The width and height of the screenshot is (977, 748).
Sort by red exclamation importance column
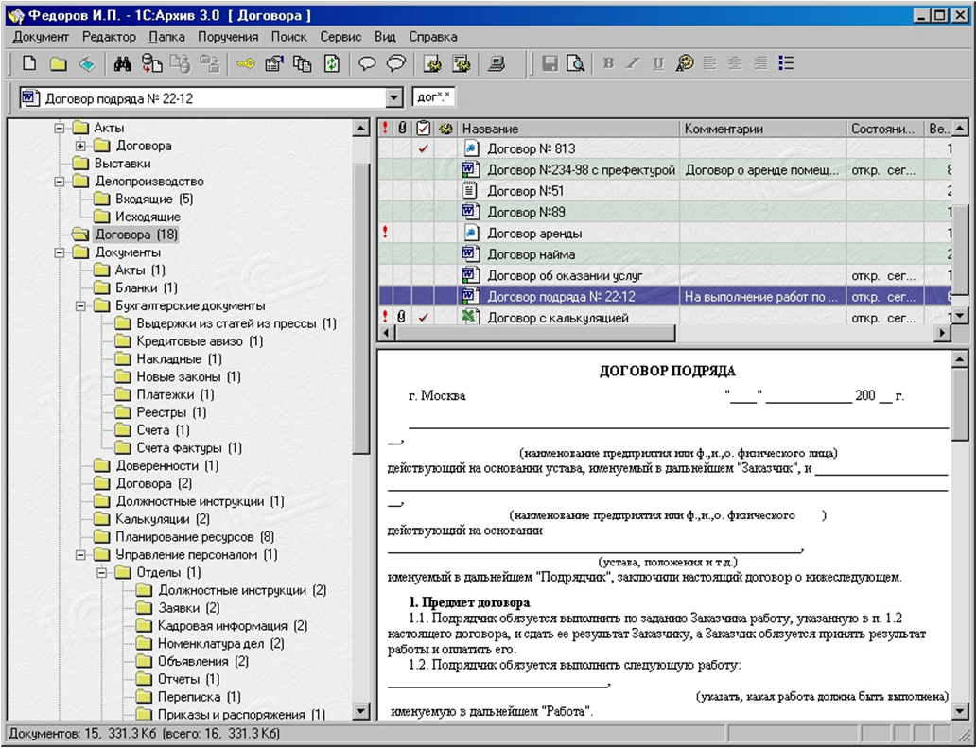[x=386, y=129]
